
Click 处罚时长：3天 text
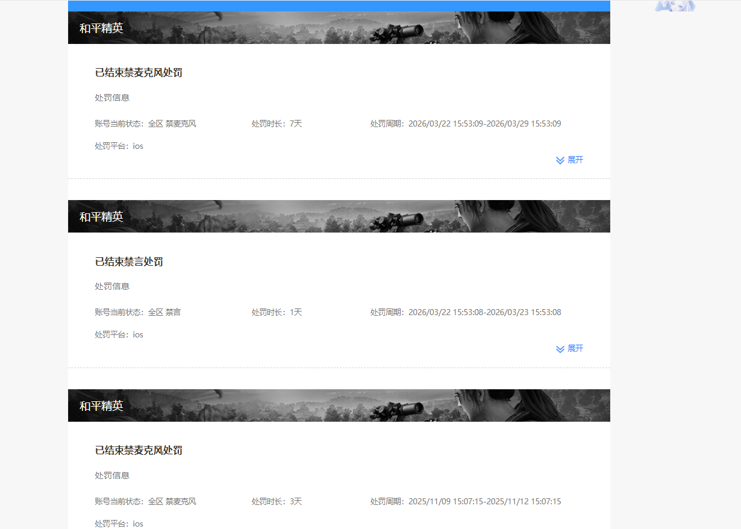pyautogui.click(x=277, y=501)
